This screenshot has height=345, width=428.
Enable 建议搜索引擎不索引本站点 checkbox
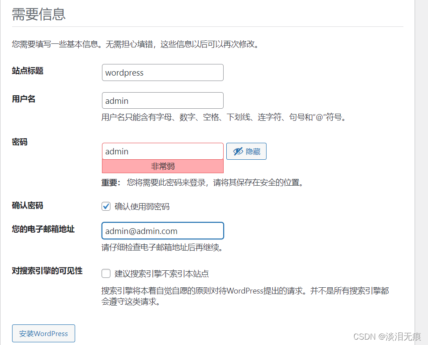click(106, 273)
